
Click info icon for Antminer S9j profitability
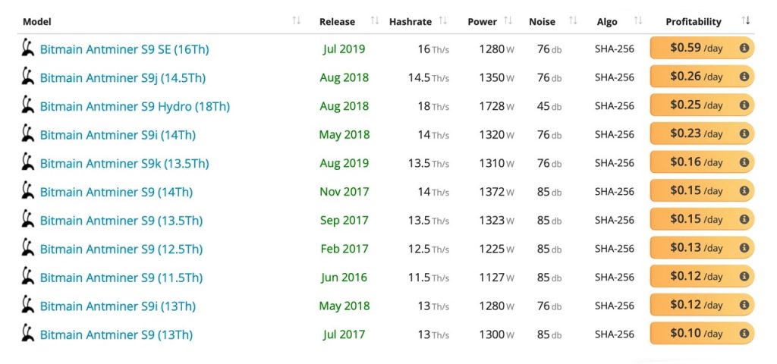click(744, 77)
